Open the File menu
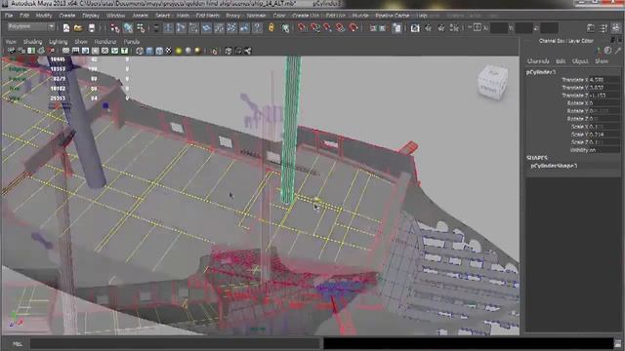 [9, 16]
